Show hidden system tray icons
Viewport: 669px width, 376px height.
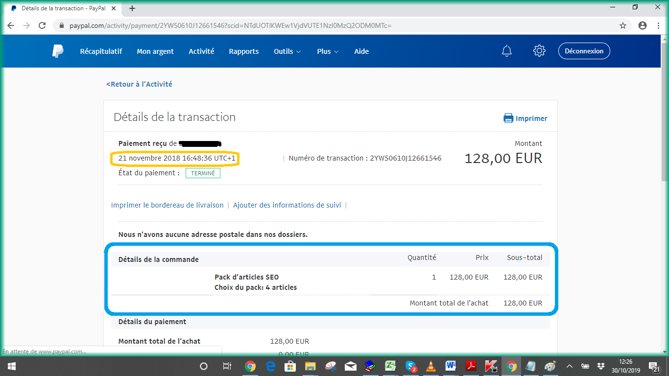569,366
